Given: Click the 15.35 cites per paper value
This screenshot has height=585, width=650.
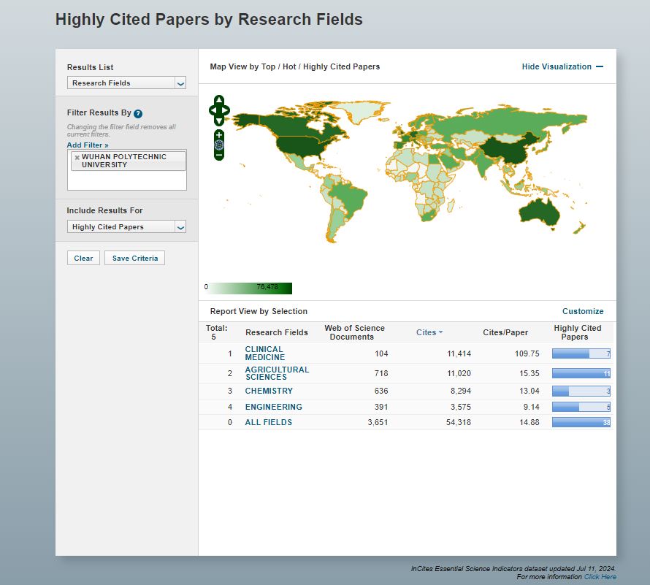Looking at the screenshot, I should [x=529, y=373].
